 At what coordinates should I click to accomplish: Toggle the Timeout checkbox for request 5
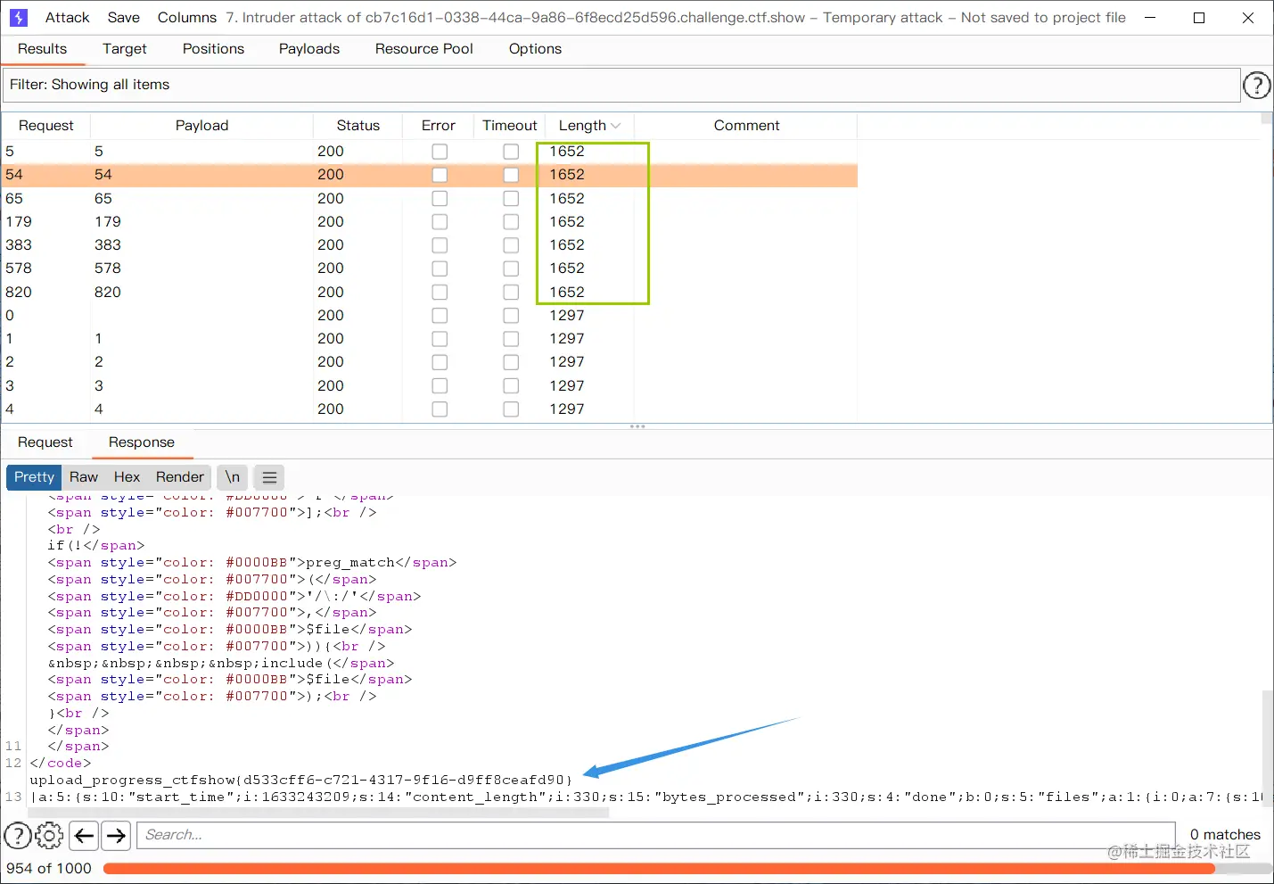tap(511, 152)
